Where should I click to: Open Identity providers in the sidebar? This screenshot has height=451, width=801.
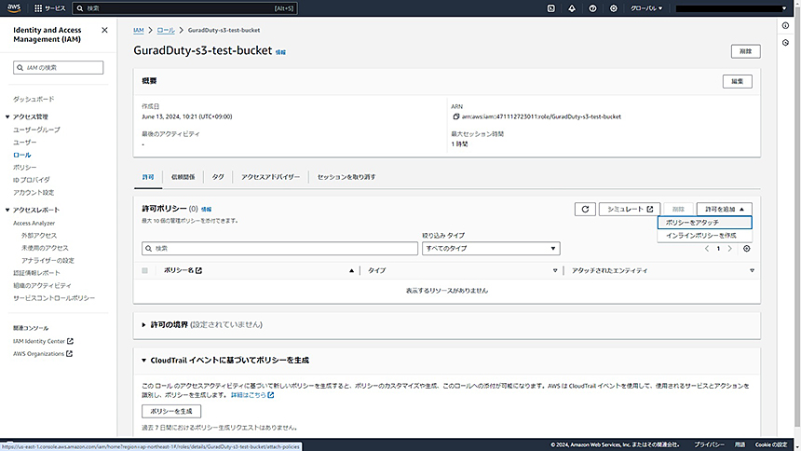32,180
